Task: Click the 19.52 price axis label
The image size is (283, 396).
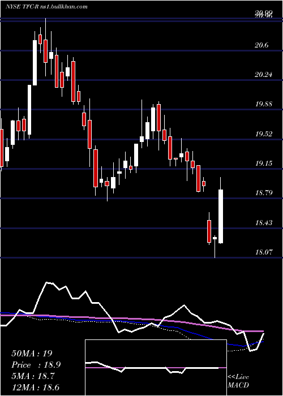Action: pos(264,134)
